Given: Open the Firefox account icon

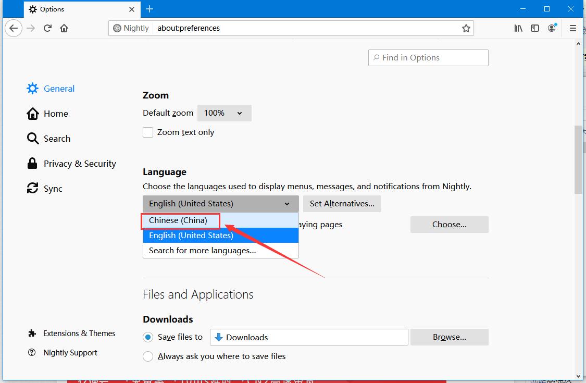Looking at the screenshot, I should pos(552,28).
